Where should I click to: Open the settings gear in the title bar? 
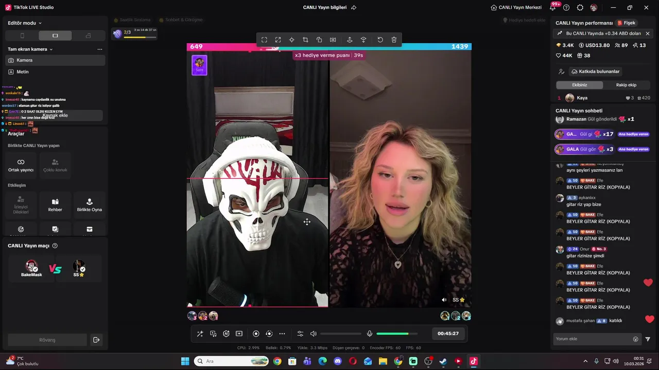[x=580, y=8]
